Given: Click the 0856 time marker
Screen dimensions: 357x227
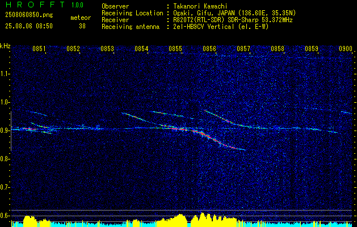Looking at the screenshot, I should click(x=209, y=49).
